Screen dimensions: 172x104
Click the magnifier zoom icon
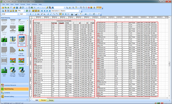(x=3, y=11)
